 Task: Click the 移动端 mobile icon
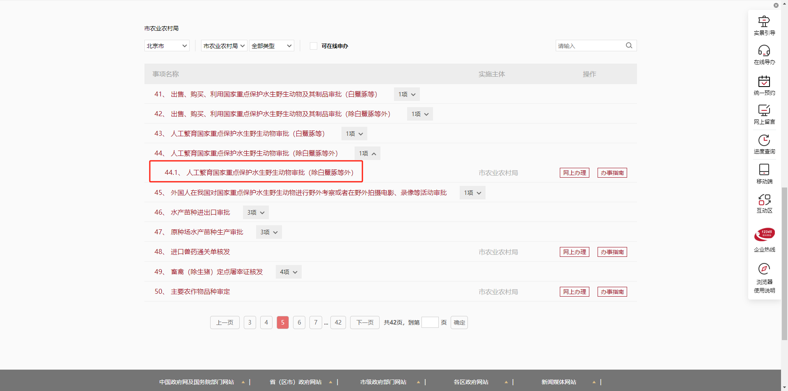[x=764, y=170]
